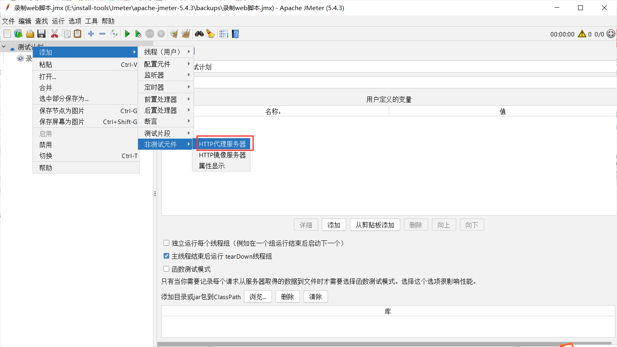Image resolution: width=617 pixels, height=347 pixels.
Task: Click the remote engine status icon
Action: (x=611, y=34)
